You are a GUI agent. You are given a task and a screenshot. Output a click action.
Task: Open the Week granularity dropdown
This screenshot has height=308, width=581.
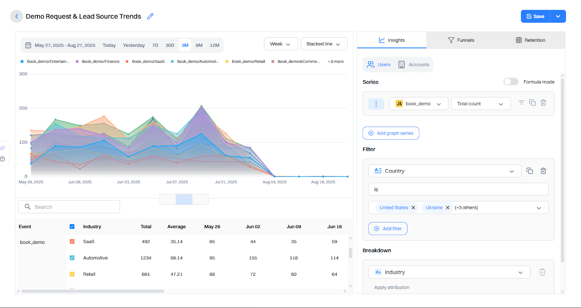click(281, 44)
